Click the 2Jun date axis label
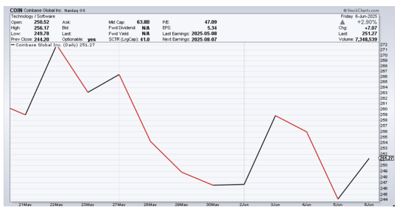 pos(244,205)
